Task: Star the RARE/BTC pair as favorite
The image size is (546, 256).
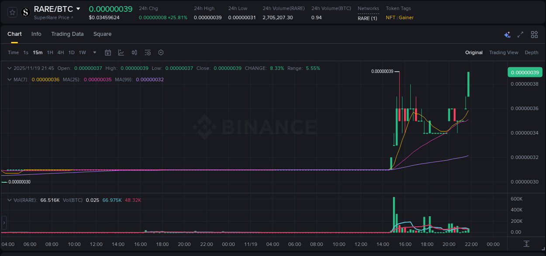Action: pyautogui.click(x=12, y=12)
